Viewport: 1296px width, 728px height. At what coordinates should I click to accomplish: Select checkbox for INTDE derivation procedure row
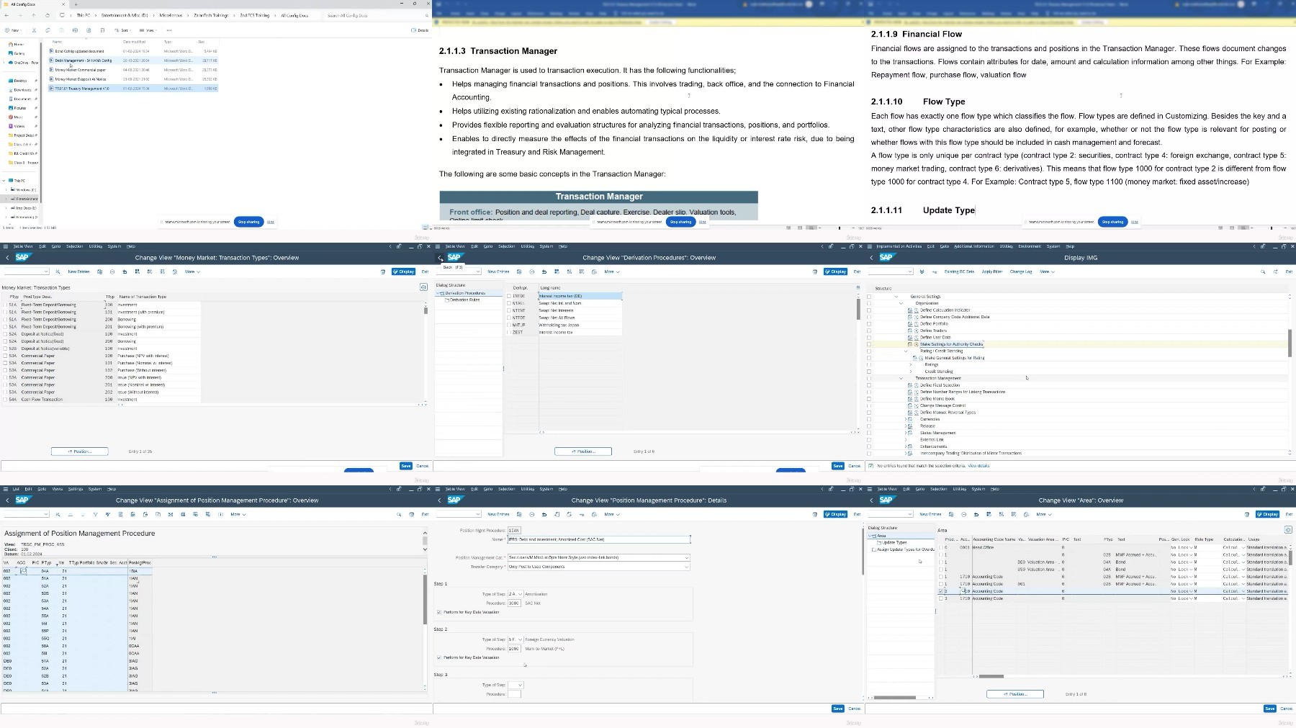(509, 296)
